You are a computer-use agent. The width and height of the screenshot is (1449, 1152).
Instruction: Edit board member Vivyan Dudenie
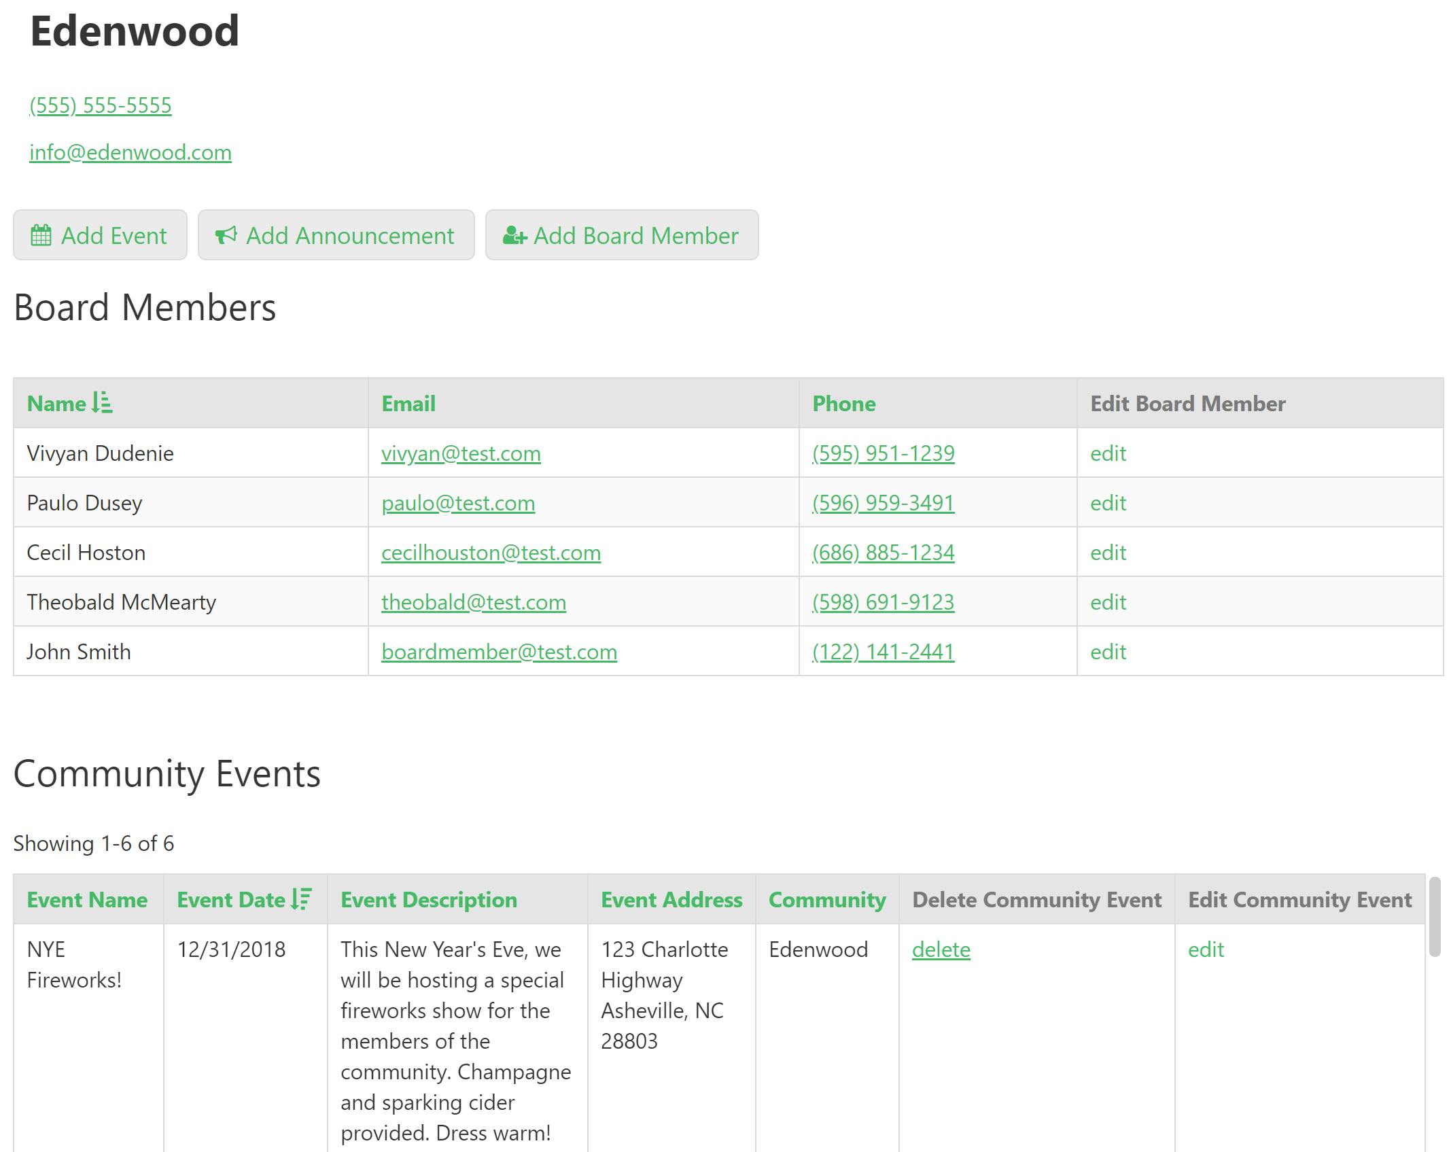pos(1108,453)
